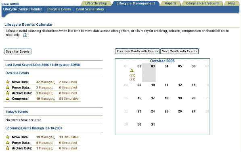
Task: Click the Scan for Events button
Action: pyautogui.click(x=18, y=51)
